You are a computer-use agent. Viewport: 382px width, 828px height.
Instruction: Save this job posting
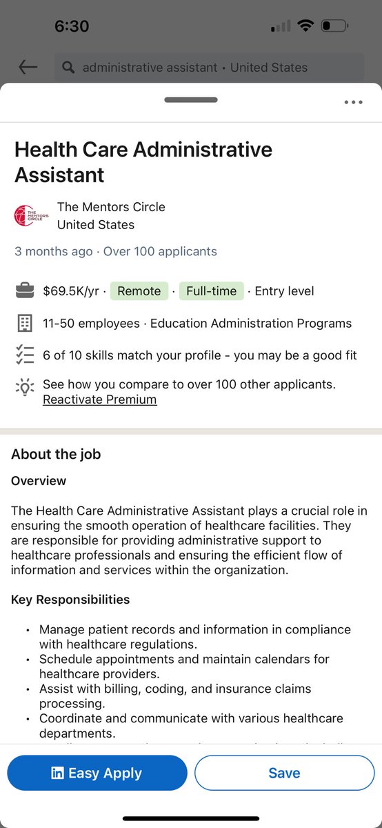pos(284,773)
